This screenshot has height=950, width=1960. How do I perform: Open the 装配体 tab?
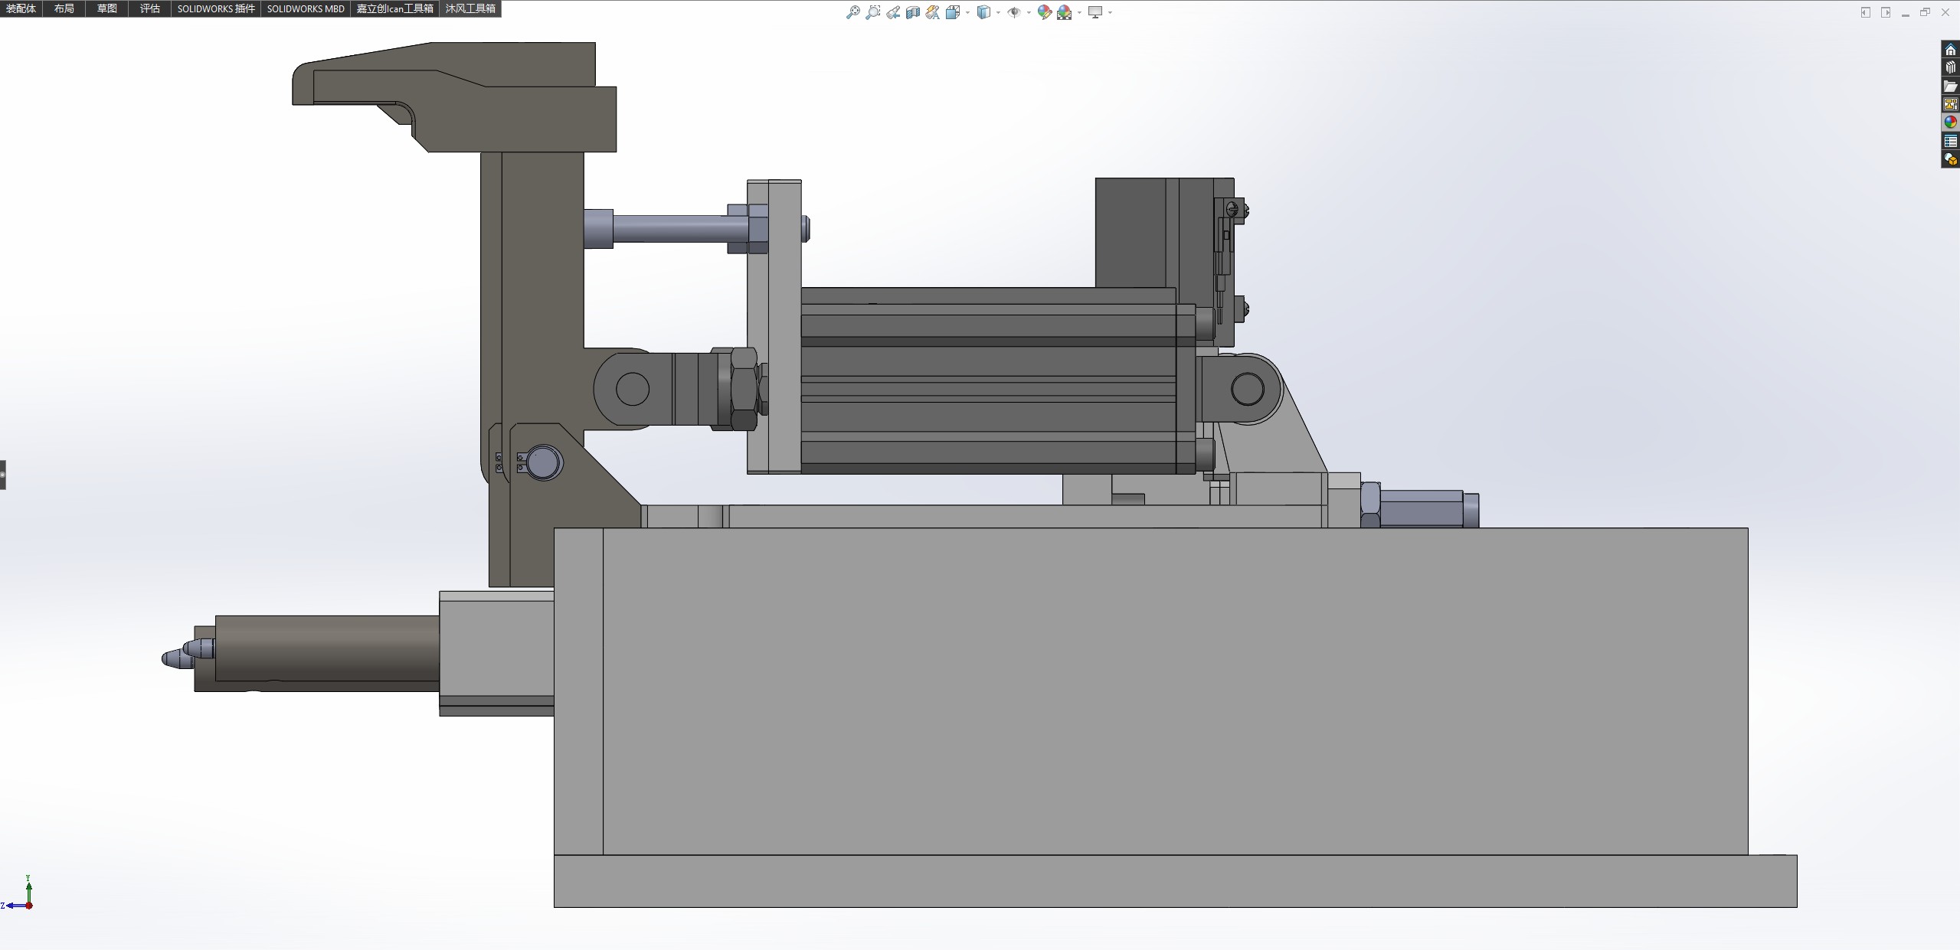(x=21, y=8)
